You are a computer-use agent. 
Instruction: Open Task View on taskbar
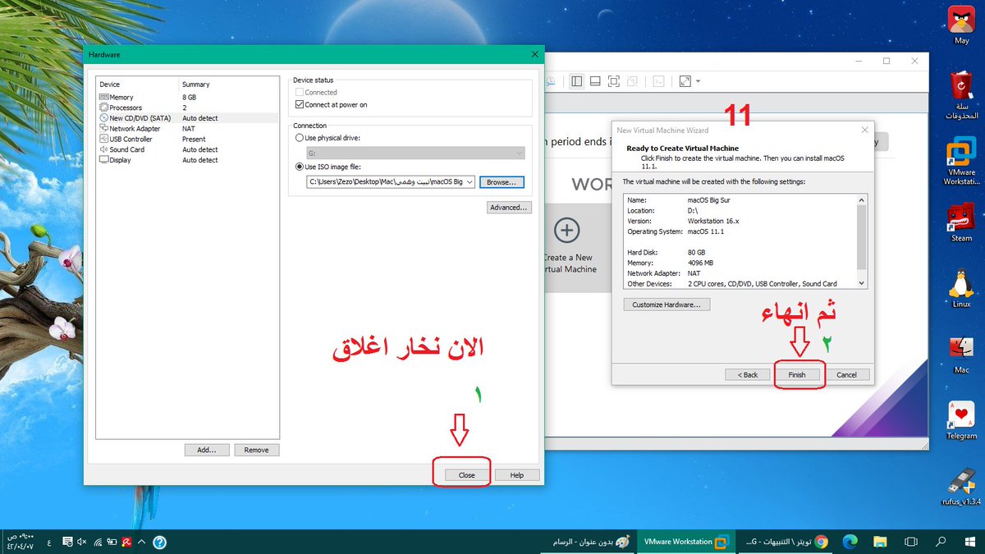tap(910, 542)
